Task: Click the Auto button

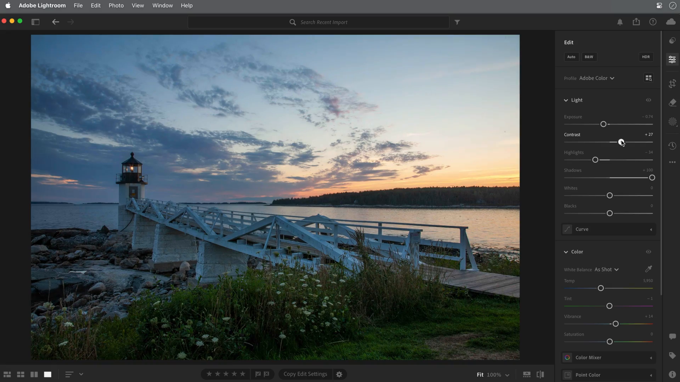Action: coord(571,57)
